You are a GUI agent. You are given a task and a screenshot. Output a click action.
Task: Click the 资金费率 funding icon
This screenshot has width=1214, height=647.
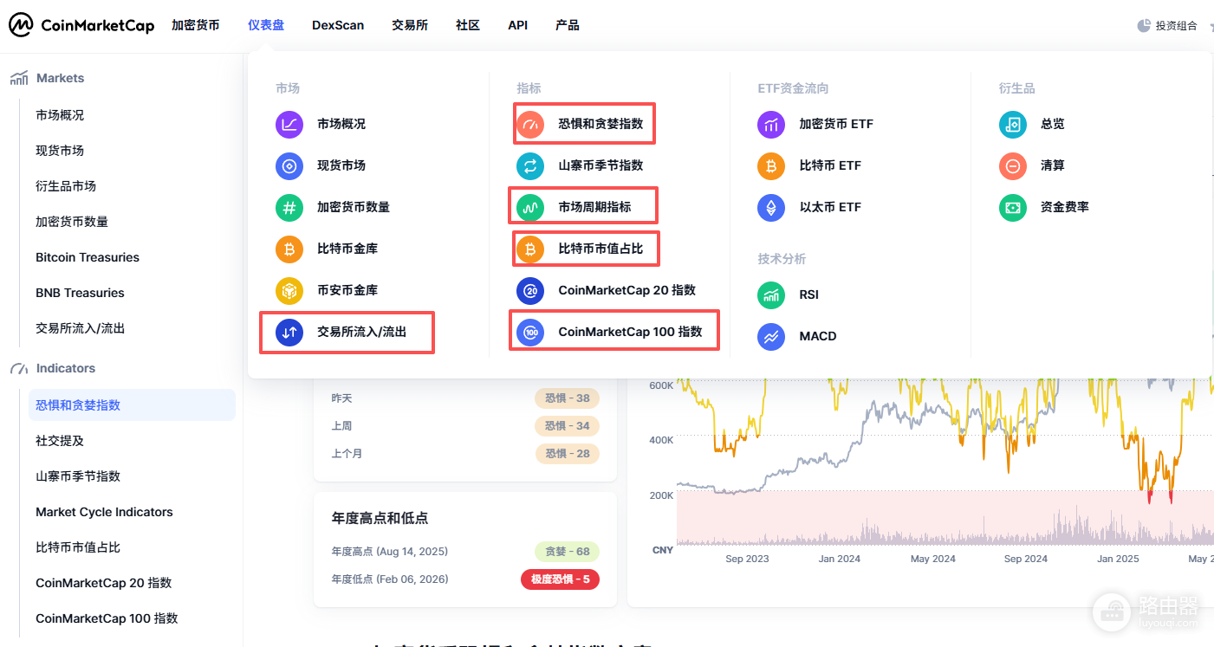click(x=1013, y=207)
